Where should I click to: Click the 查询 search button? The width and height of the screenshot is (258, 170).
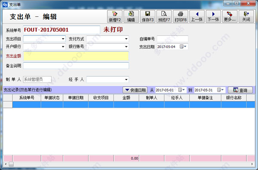[240, 90]
